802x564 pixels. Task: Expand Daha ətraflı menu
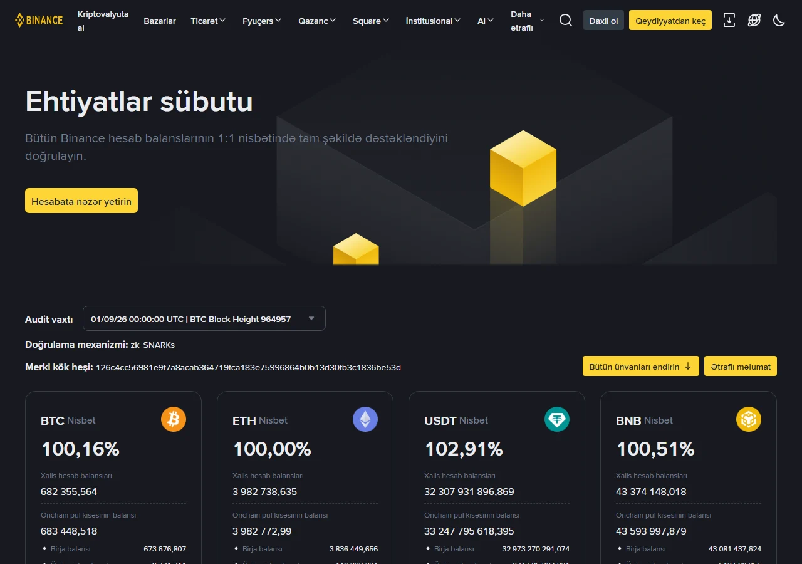(528, 21)
